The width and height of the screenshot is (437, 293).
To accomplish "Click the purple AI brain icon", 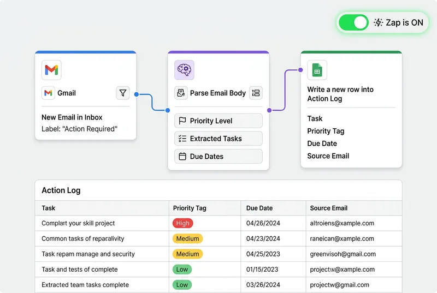I will tap(184, 70).
